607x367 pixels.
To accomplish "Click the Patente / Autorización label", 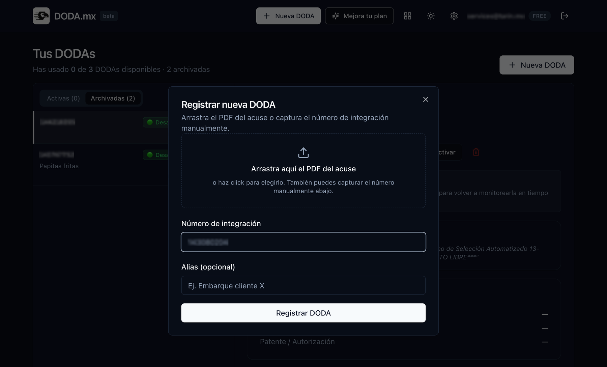I will click(297, 342).
